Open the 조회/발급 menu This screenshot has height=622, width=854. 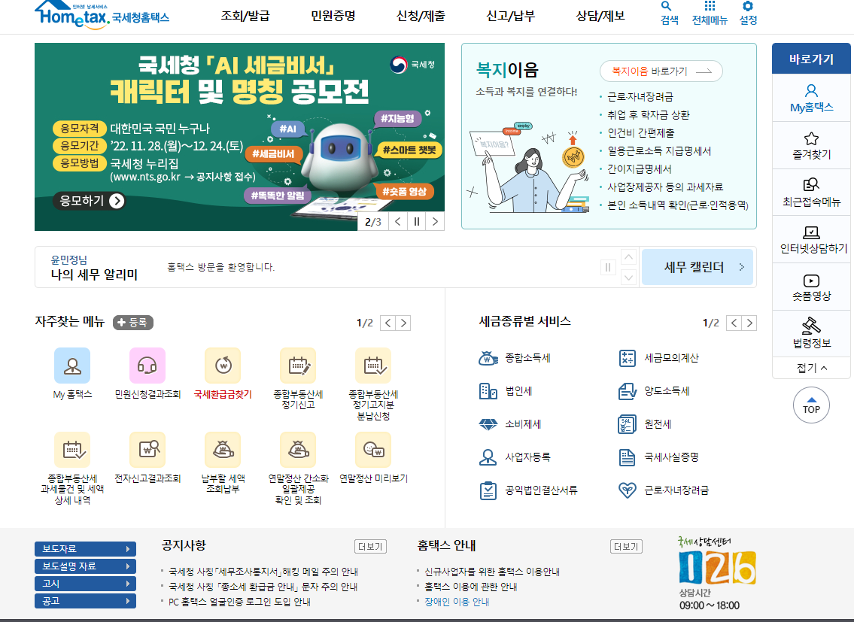tap(245, 16)
